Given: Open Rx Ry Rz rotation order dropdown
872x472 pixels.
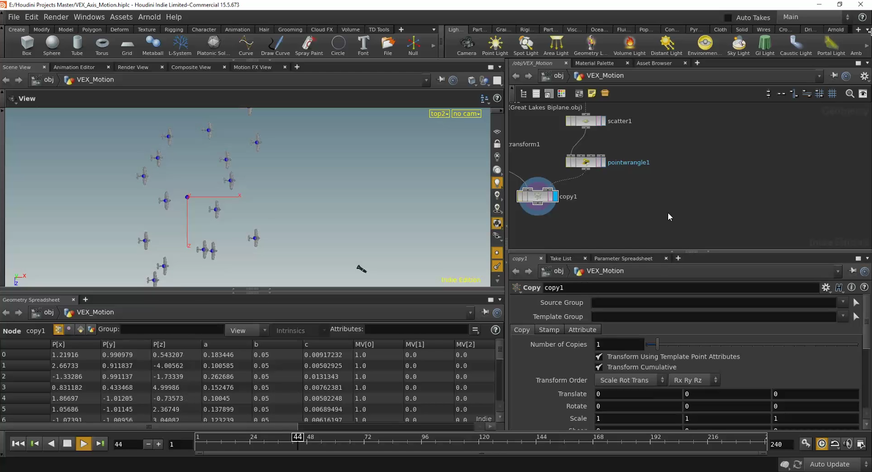Looking at the screenshot, I should click(x=695, y=380).
